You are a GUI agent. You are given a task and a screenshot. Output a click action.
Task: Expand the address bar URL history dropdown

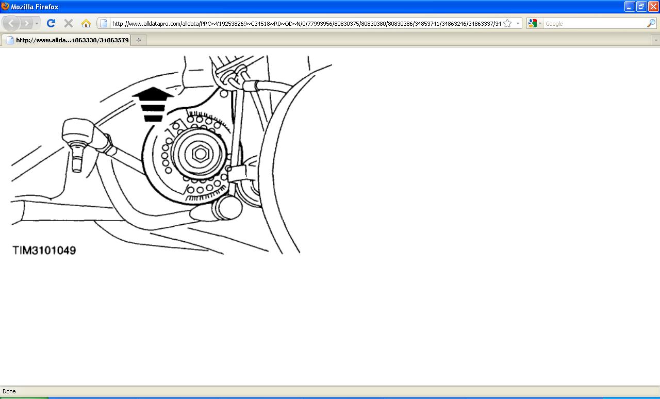click(518, 24)
